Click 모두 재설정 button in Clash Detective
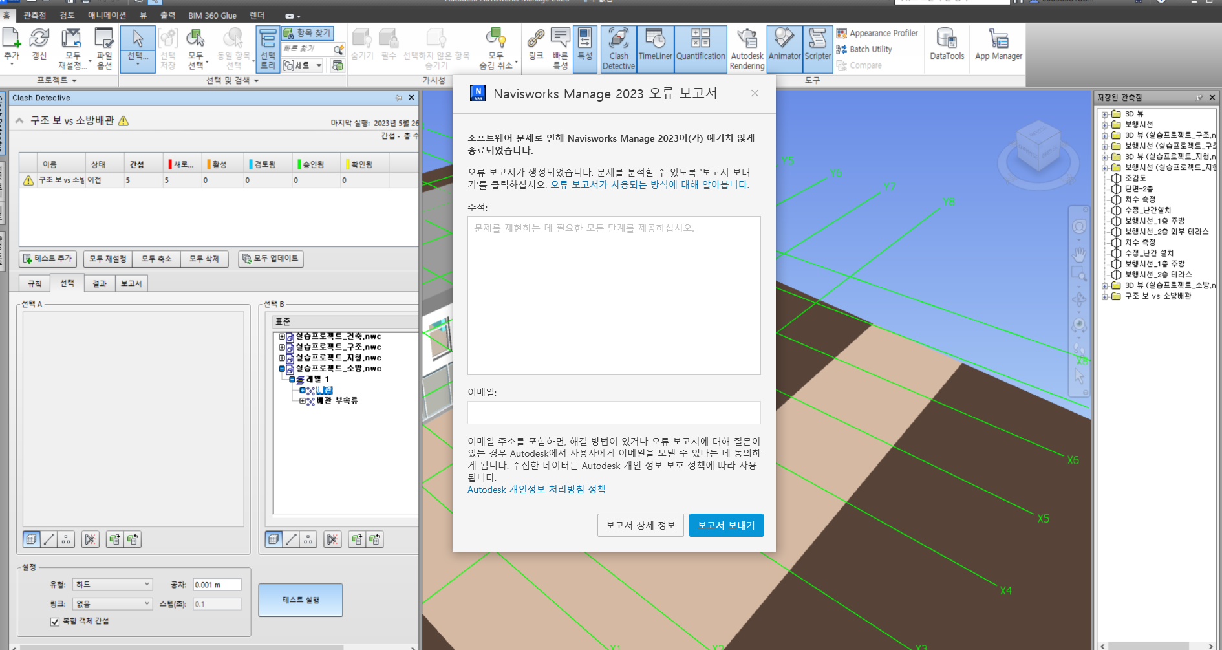The image size is (1222, 650). [107, 259]
